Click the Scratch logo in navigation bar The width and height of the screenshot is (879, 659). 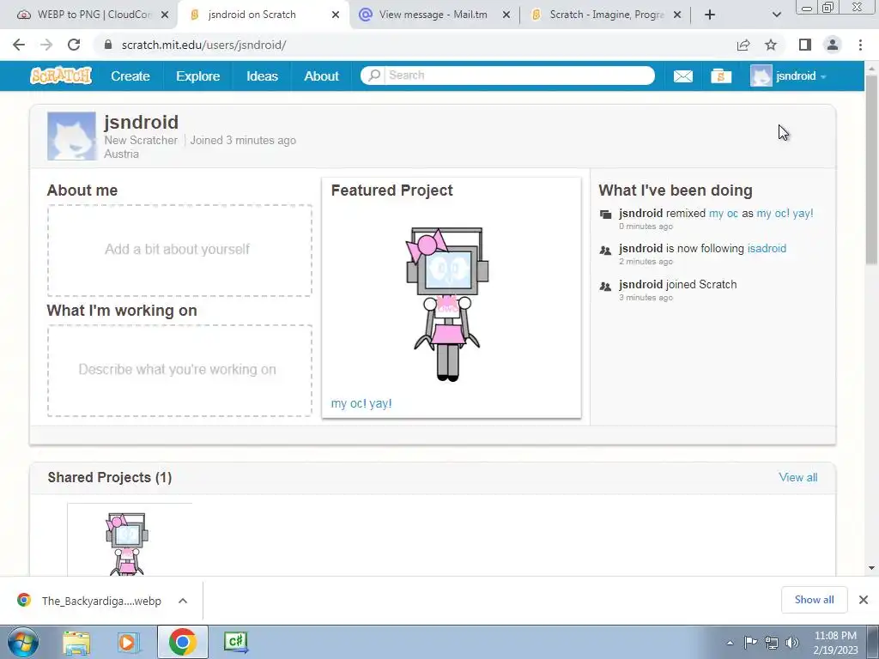coord(61,76)
